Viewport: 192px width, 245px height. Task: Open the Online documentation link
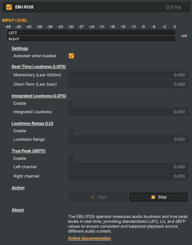coord(89,238)
